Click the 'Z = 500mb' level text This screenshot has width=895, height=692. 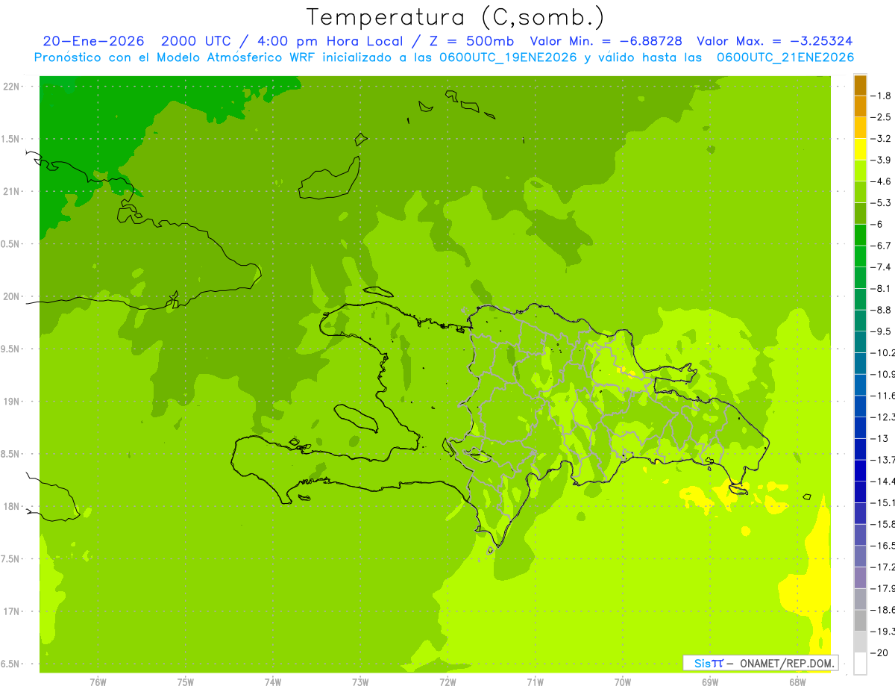471,41
